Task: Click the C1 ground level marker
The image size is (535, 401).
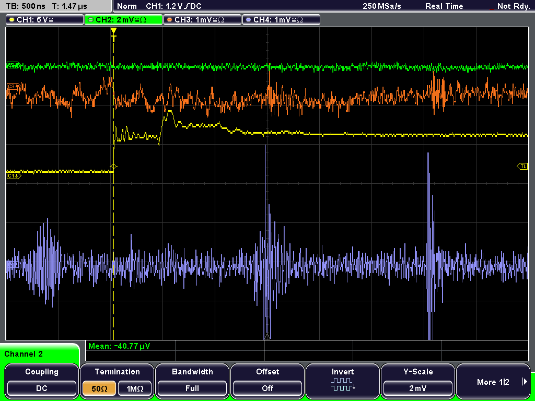Action: coord(14,175)
